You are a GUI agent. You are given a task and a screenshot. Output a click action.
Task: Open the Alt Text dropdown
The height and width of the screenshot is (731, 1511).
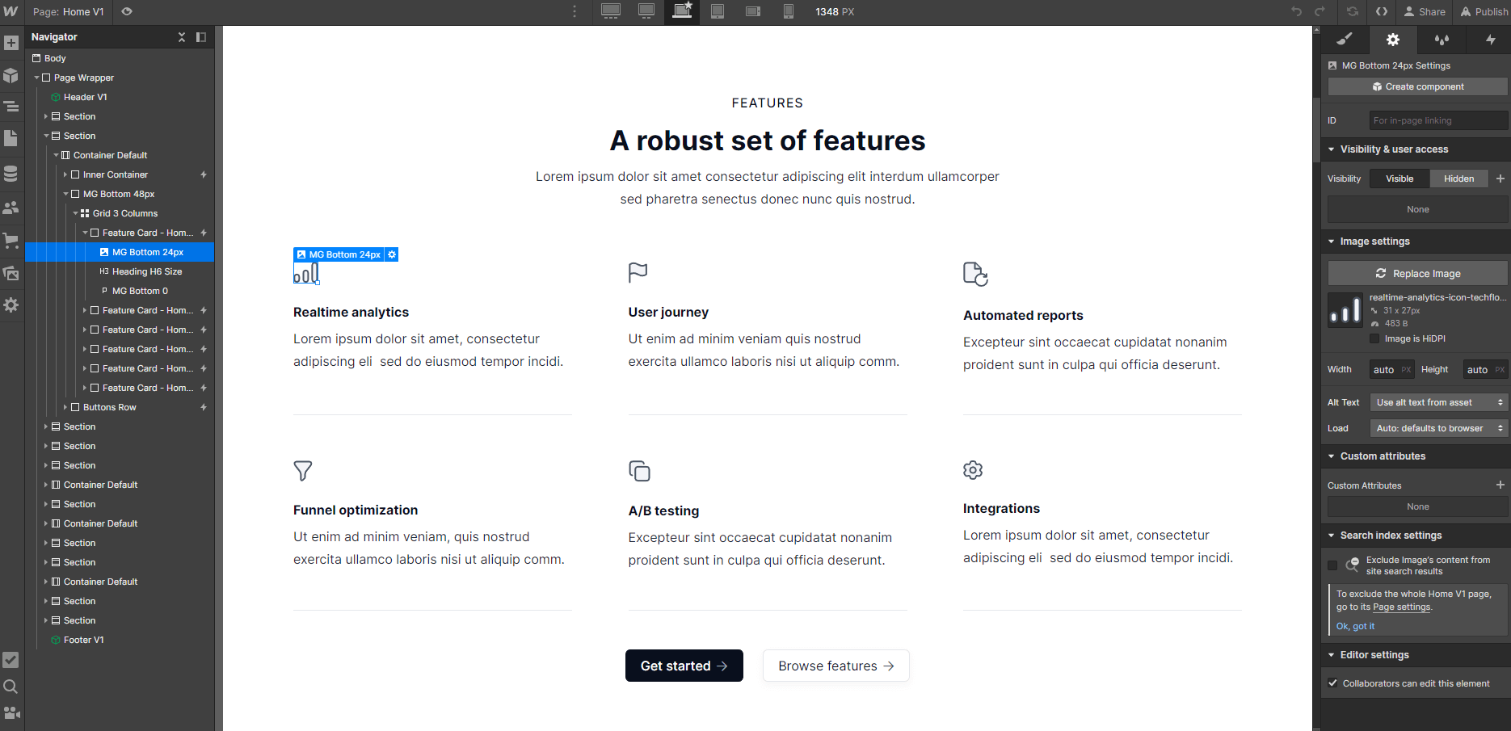tap(1438, 401)
